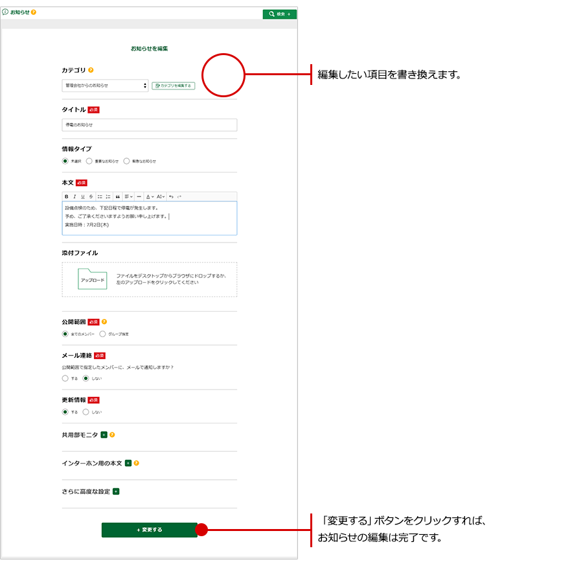Select the グループ指定 radio option
Screen dimensions: 583x566
(102, 334)
